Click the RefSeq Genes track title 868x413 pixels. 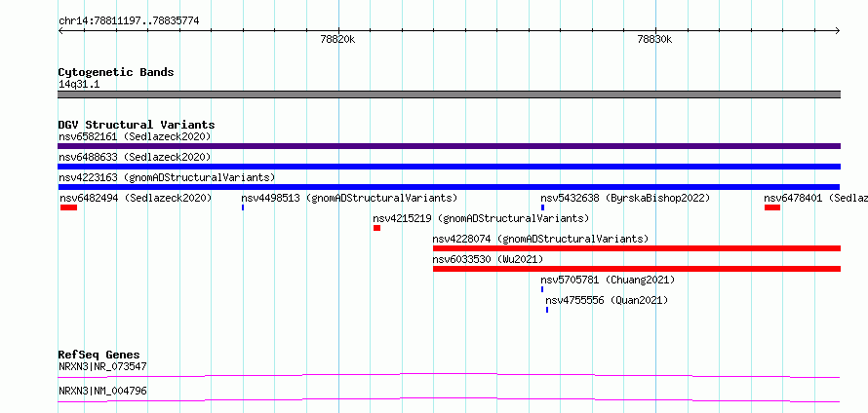[x=99, y=355]
